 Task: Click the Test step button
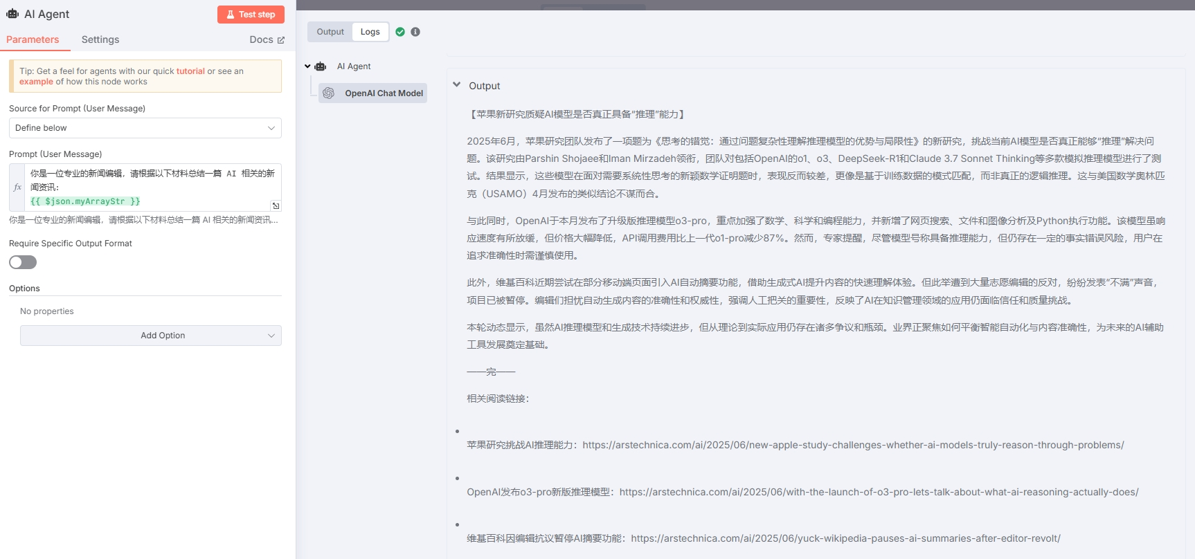pos(251,15)
